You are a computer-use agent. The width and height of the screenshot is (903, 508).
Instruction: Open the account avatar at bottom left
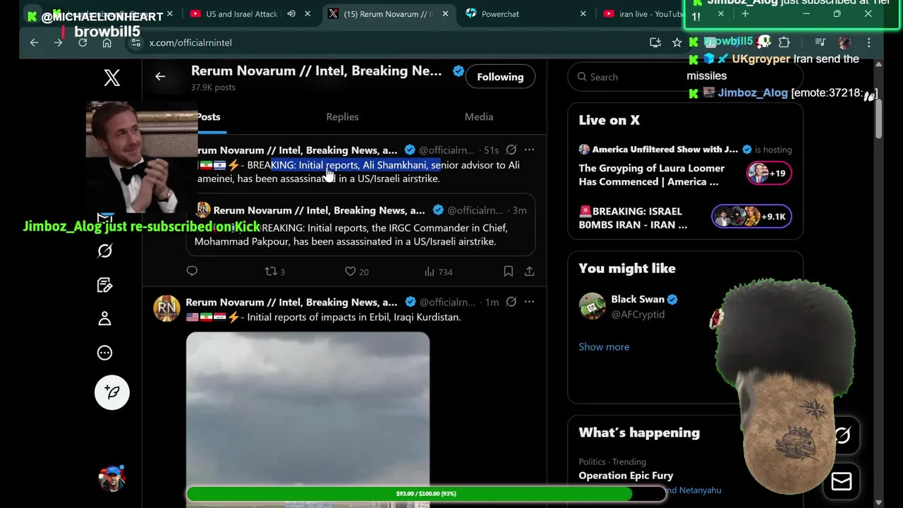(112, 478)
